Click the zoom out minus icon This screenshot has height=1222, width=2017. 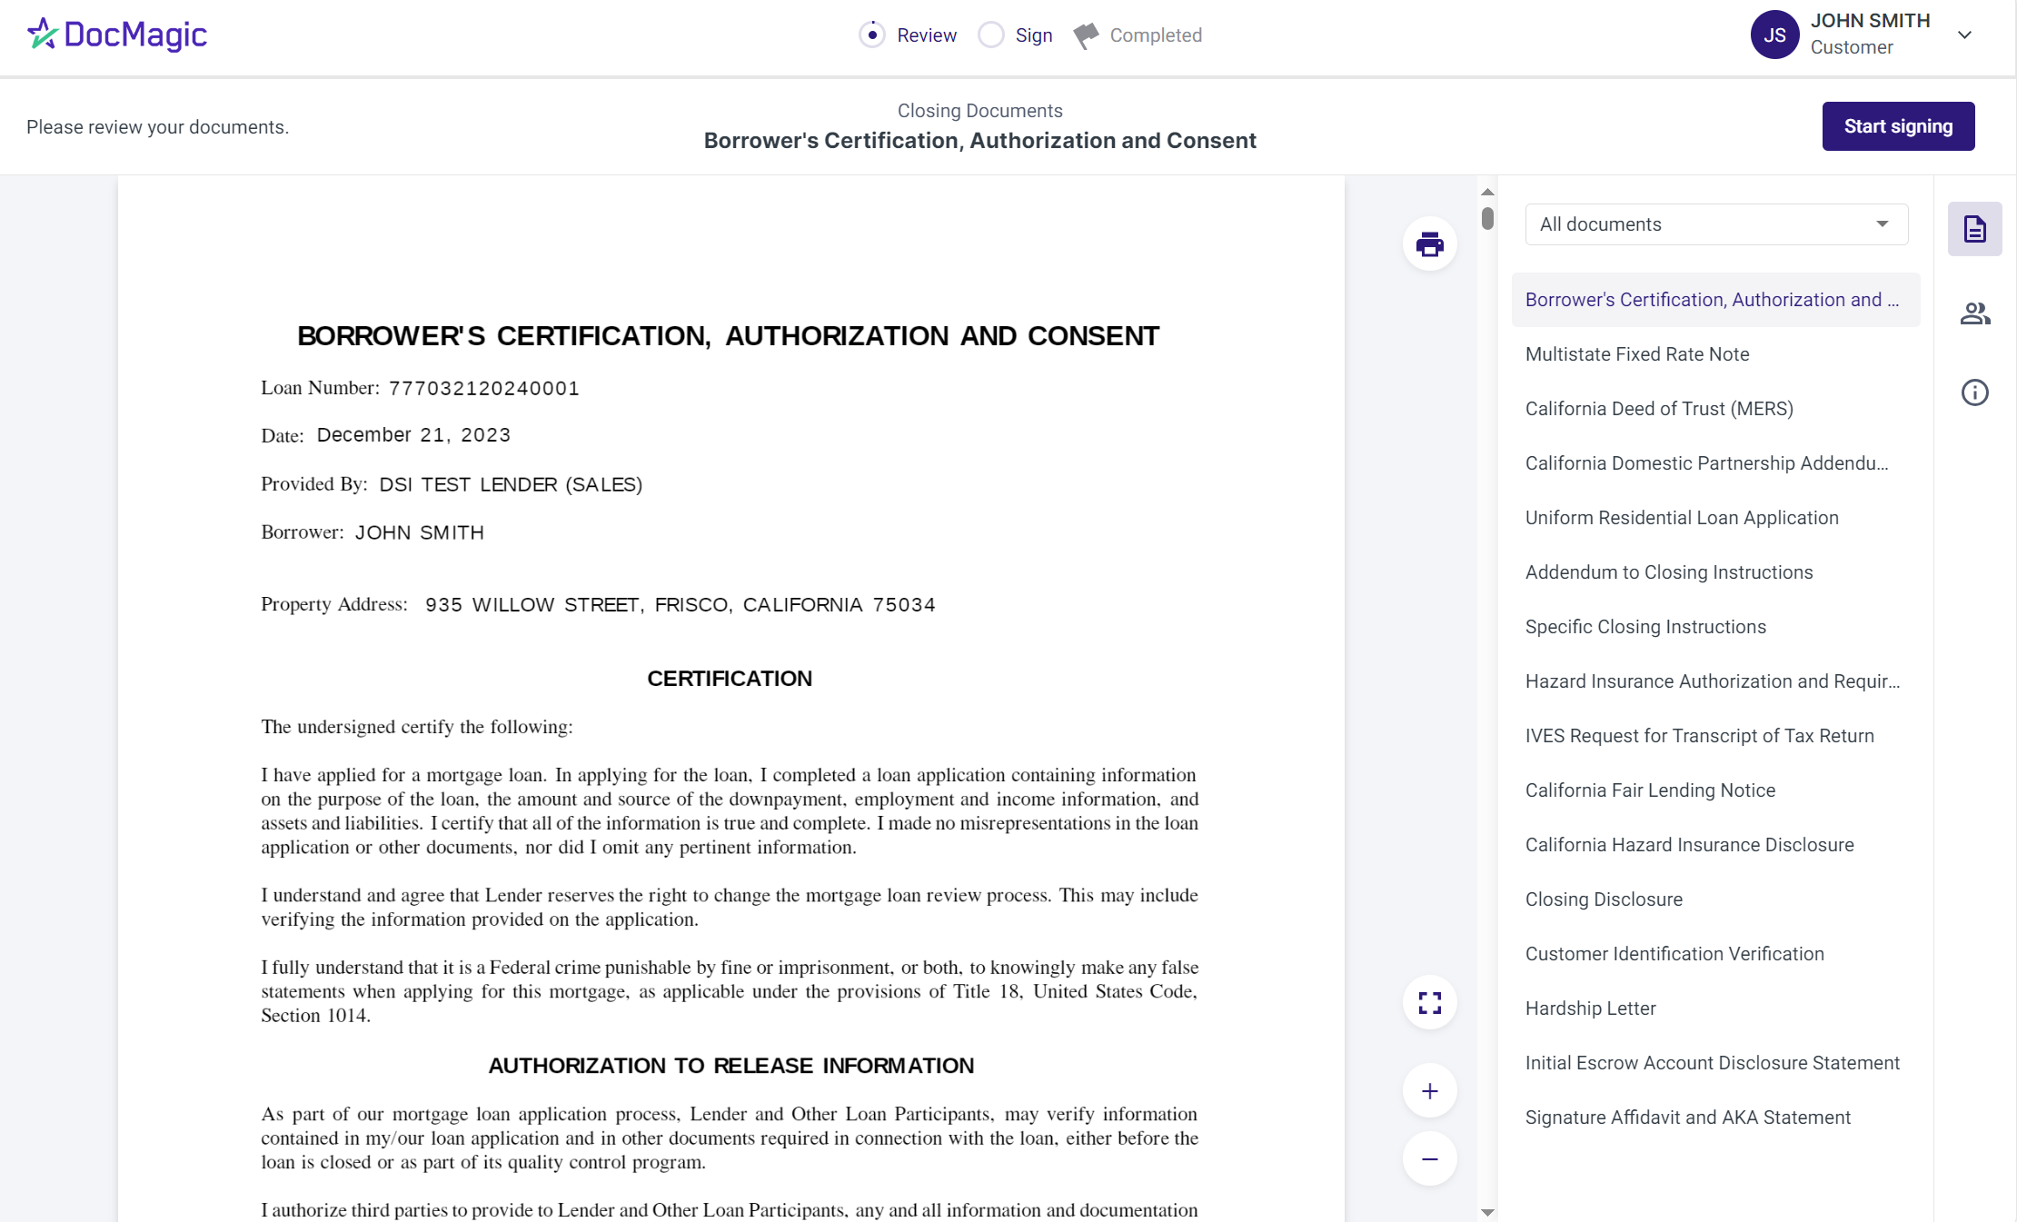point(1431,1158)
